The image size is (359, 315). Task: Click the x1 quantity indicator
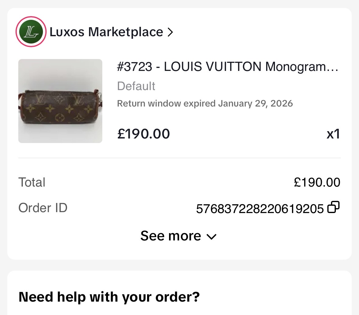pyautogui.click(x=333, y=134)
